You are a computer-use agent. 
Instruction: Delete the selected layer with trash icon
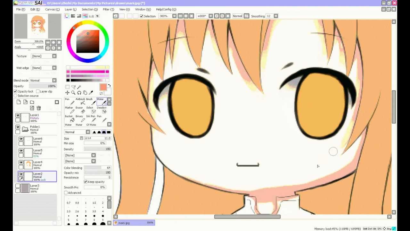39,108
